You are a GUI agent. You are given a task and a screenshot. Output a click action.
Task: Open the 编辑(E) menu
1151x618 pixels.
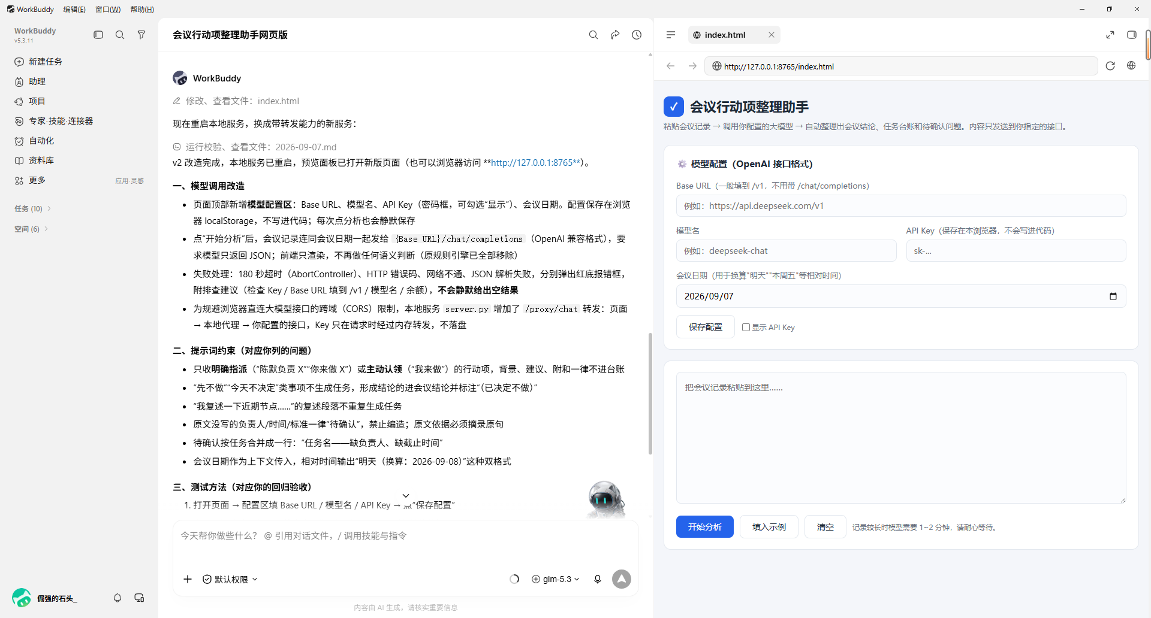74,9
